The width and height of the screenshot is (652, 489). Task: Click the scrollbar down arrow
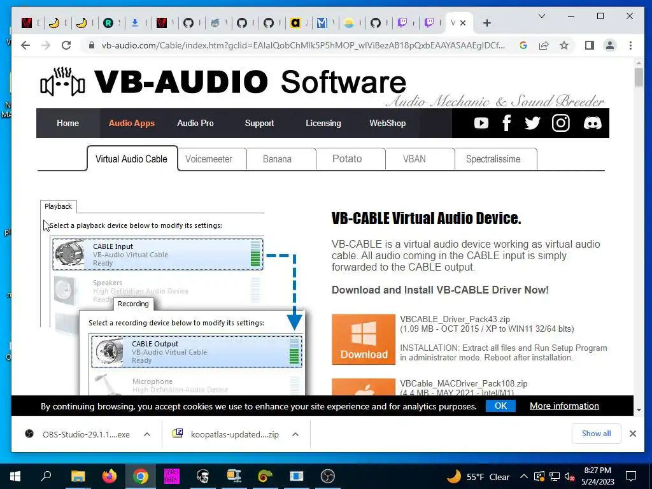[x=639, y=410]
